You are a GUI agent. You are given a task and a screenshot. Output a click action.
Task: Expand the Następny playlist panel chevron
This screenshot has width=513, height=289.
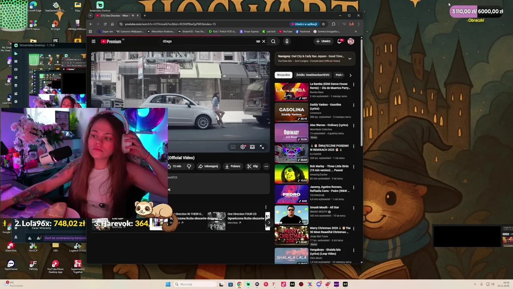(x=349, y=59)
